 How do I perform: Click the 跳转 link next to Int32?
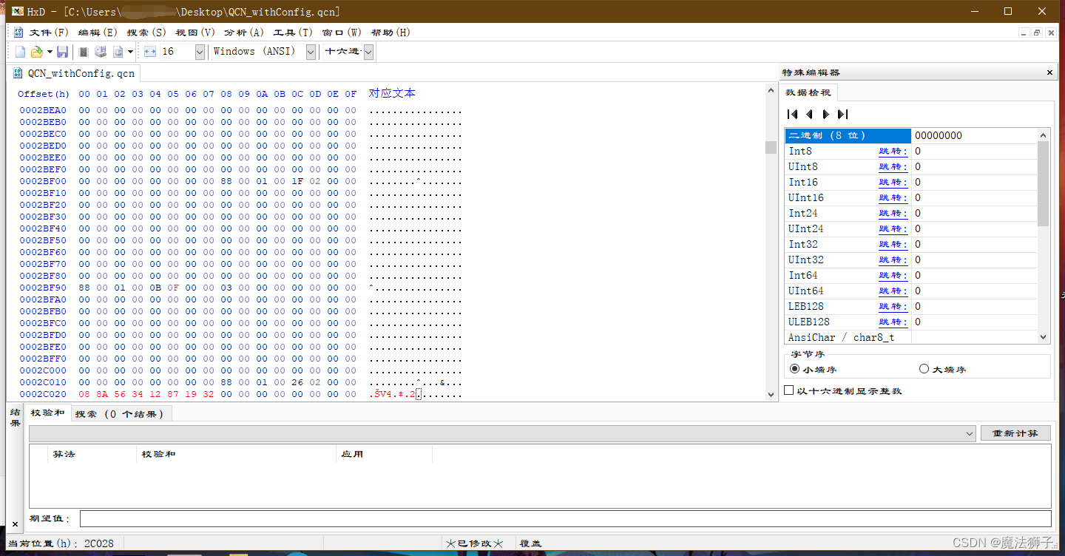coord(893,244)
